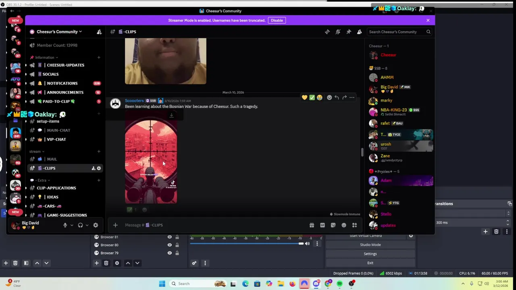516x290 pixels.
Task: Open Scoooters user profile from message
Action: pos(134,101)
